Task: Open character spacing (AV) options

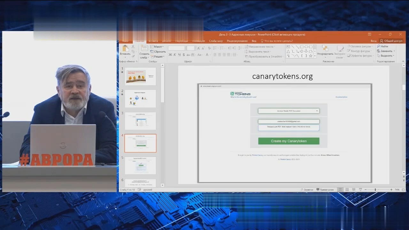Action: click(x=193, y=55)
